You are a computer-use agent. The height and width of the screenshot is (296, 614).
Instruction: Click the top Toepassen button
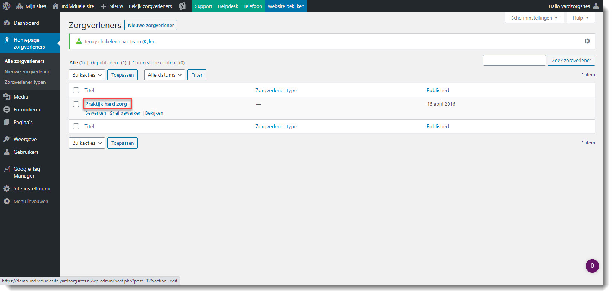point(122,75)
